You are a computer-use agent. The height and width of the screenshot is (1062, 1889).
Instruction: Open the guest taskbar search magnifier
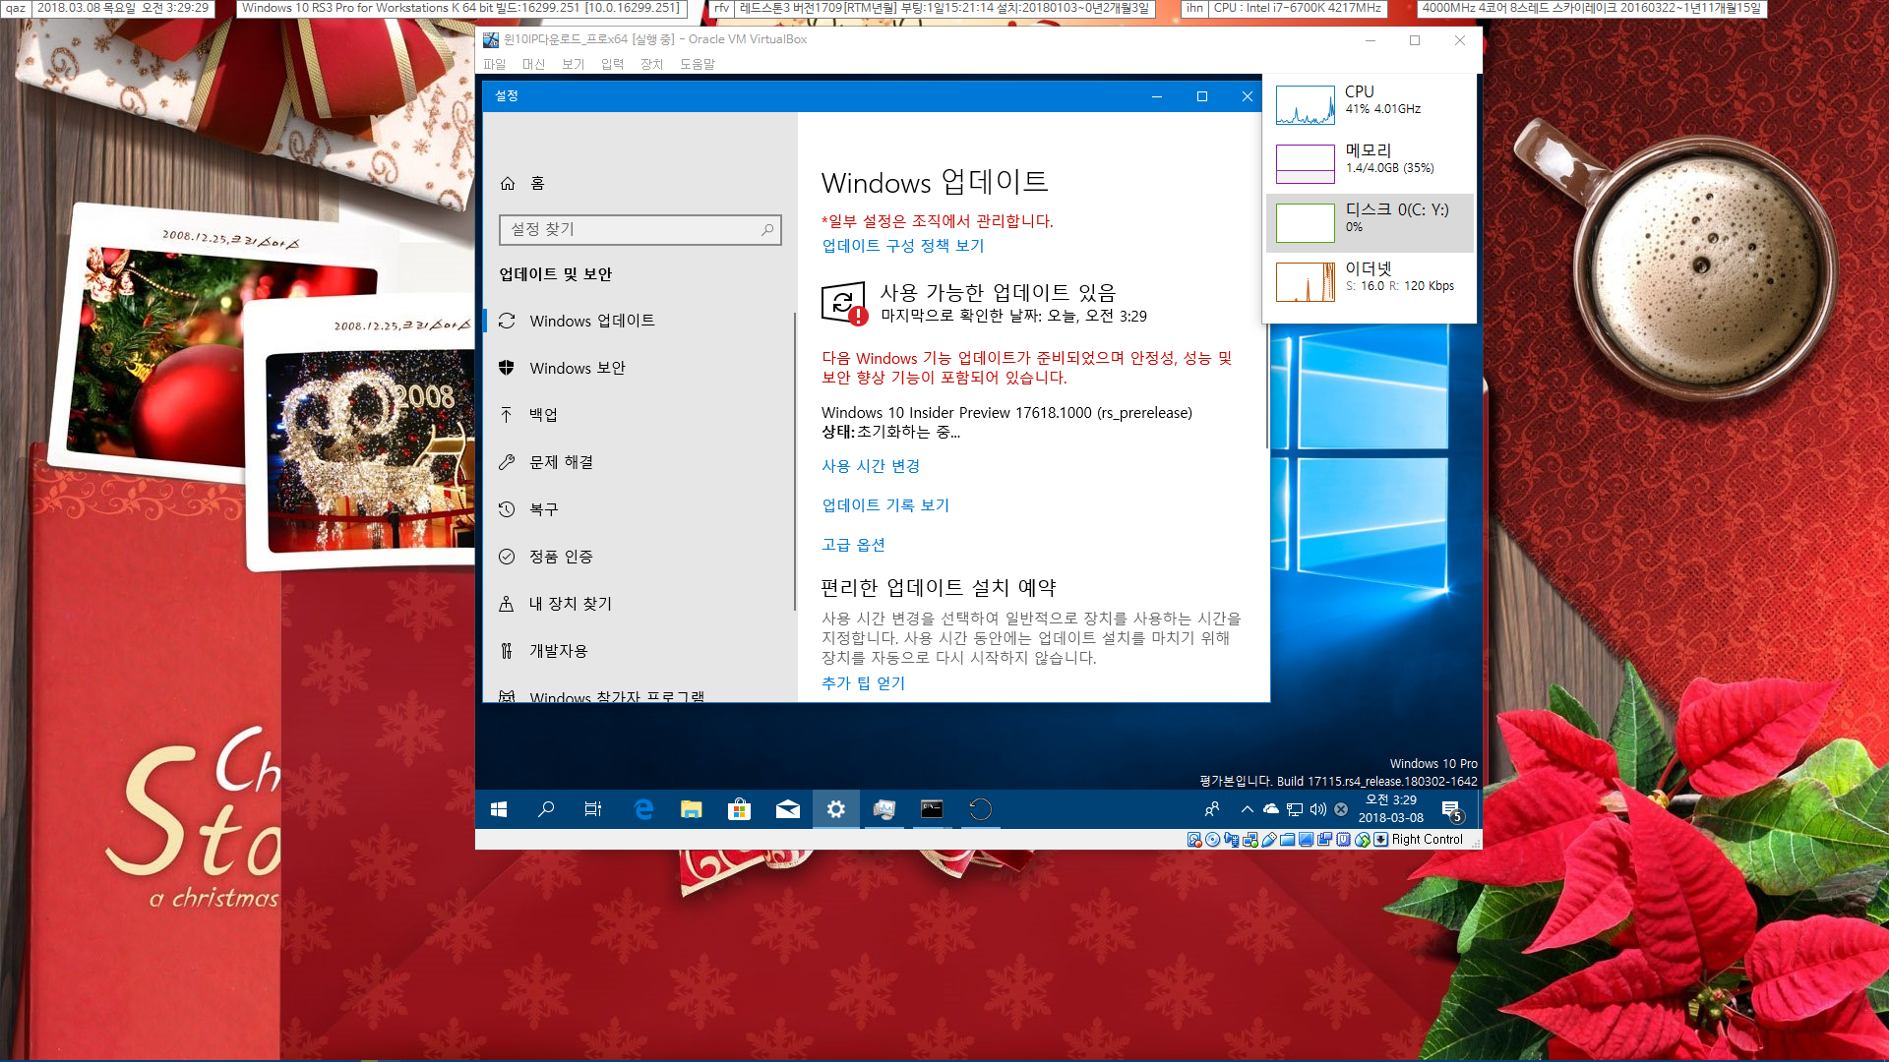coord(546,809)
